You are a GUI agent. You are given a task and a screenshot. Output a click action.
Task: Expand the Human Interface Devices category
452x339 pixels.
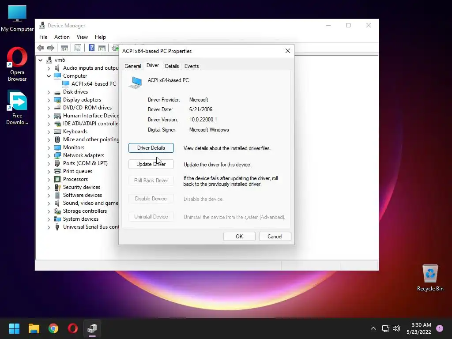pos(49,116)
